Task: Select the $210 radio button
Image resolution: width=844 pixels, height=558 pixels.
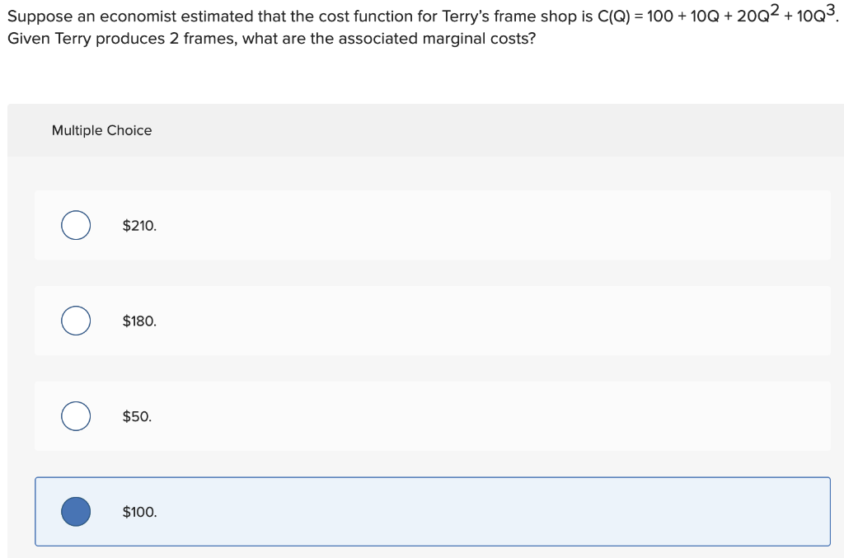Action: 75,224
